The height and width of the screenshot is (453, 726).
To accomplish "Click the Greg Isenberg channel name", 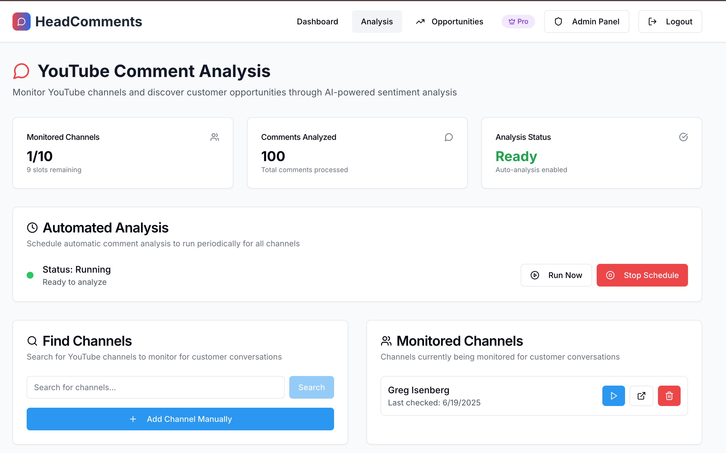I will tap(419, 390).
